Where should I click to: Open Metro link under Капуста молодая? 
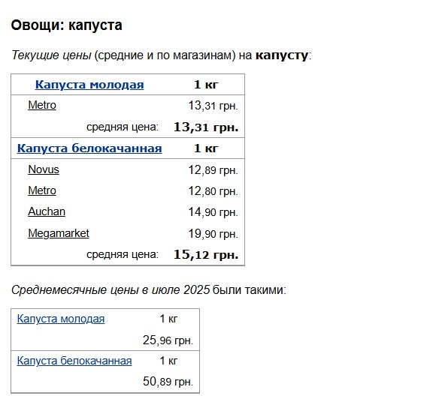click(42, 105)
